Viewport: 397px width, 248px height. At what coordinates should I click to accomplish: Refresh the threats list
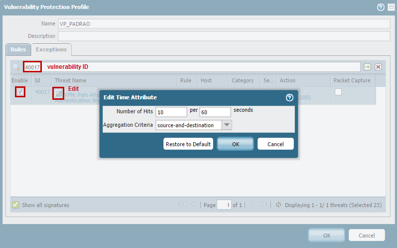click(278, 205)
